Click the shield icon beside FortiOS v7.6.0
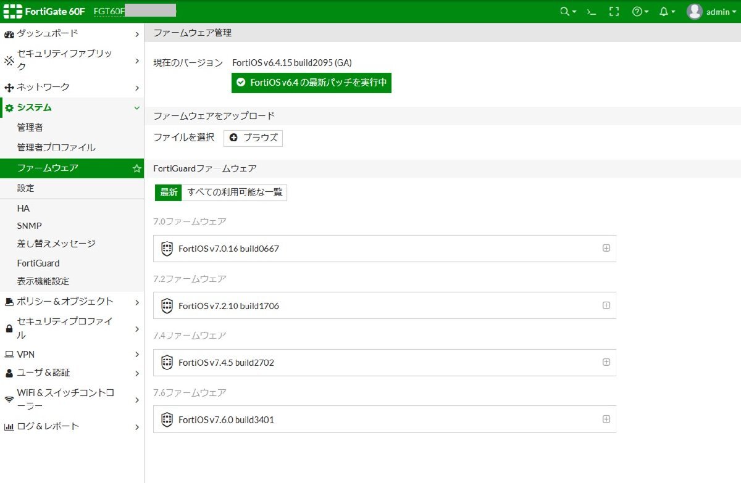The width and height of the screenshot is (741, 483). (x=166, y=419)
